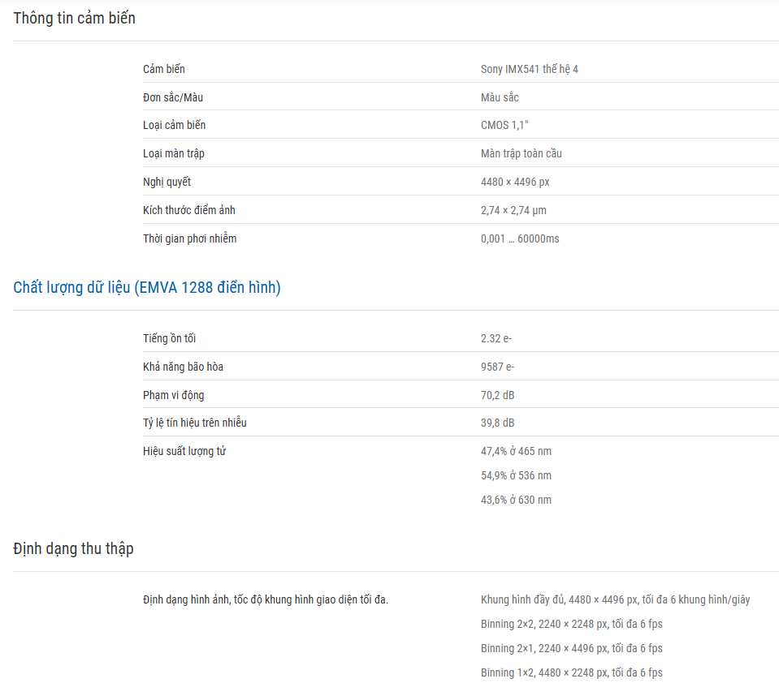Select the '2,74 × 2,74 µm' value
779x683 pixels.
pos(513,210)
